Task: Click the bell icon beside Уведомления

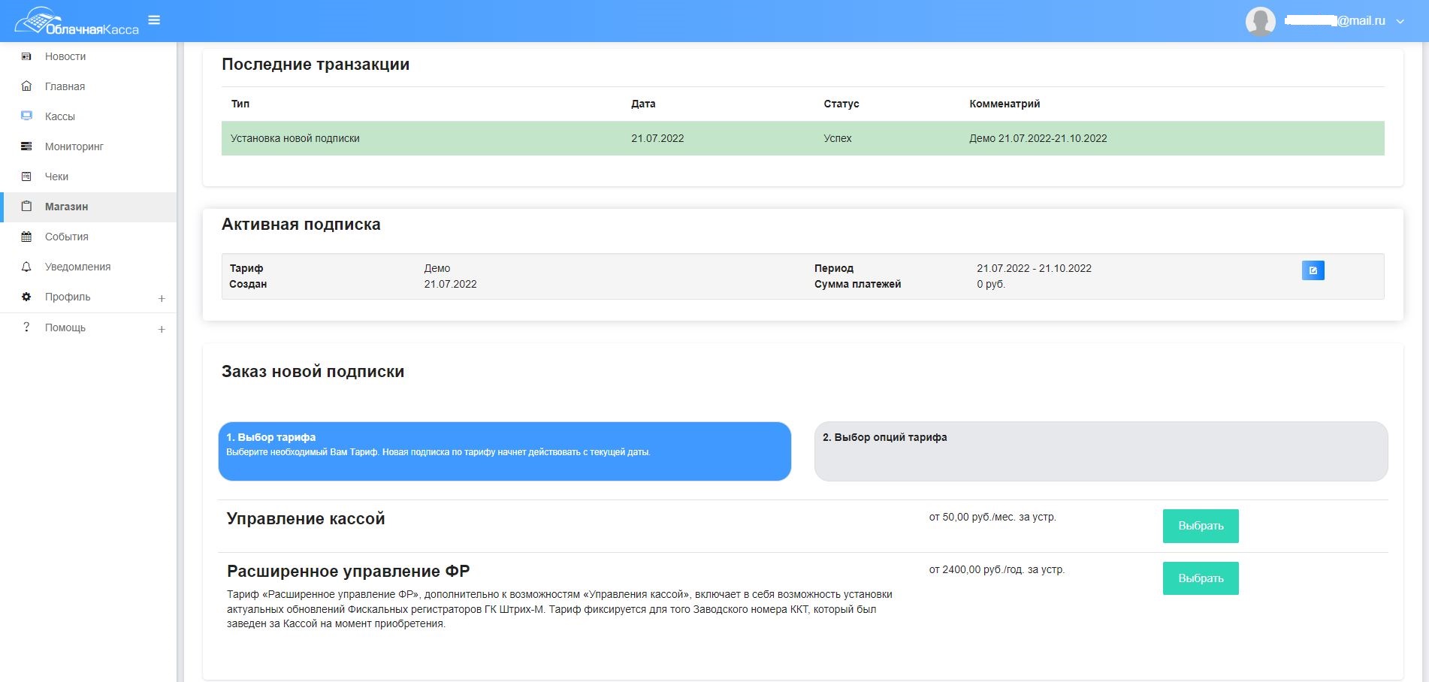Action: tap(26, 267)
